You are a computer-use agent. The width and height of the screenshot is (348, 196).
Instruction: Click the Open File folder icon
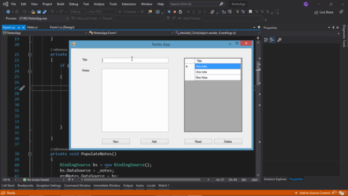(x=33, y=12)
